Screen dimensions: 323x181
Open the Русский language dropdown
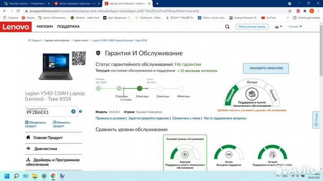pyautogui.click(x=295, y=26)
